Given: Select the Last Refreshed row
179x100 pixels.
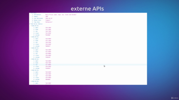Looking at the screenshot, I should tap(88, 18).
